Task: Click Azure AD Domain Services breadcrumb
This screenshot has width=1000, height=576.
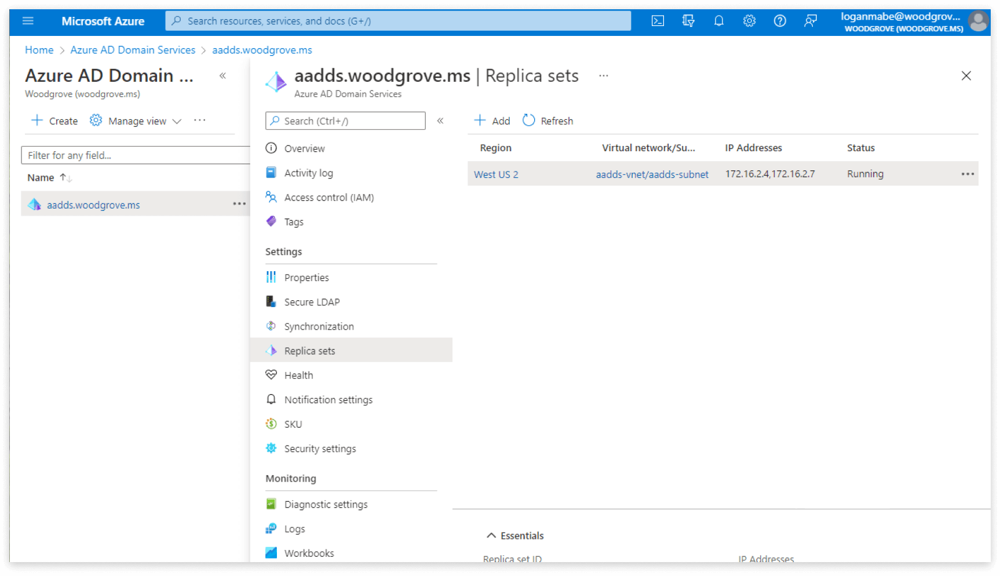Action: pyautogui.click(x=133, y=50)
